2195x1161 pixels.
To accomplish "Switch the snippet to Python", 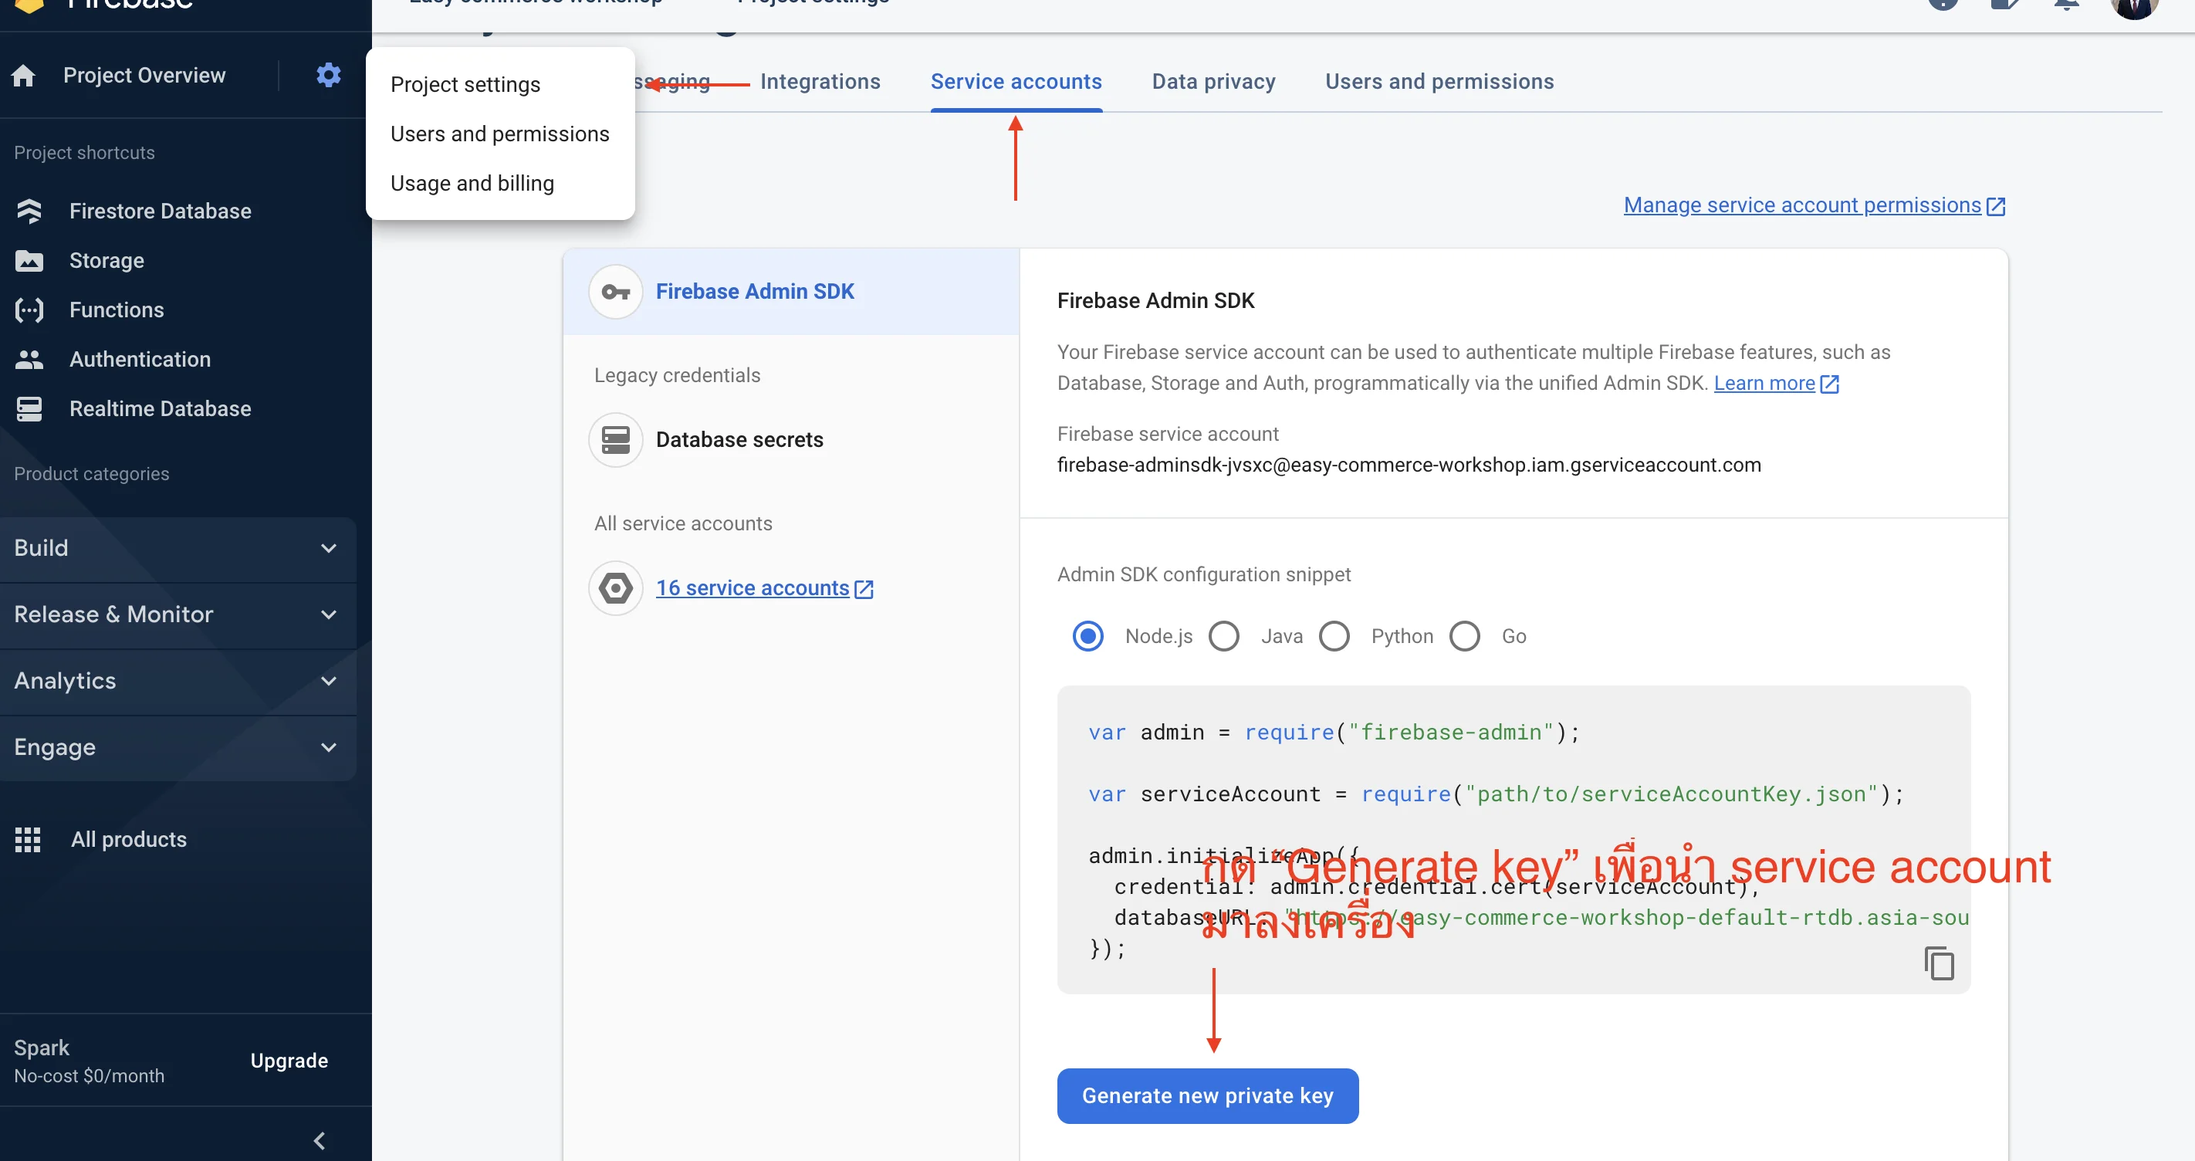I will (x=1334, y=636).
